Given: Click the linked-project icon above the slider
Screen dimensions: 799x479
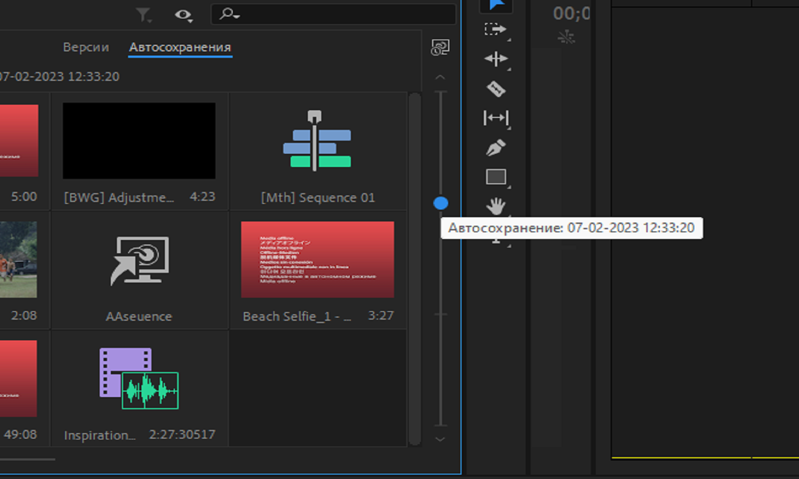Looking at the screenshot, I should [440, 48].
